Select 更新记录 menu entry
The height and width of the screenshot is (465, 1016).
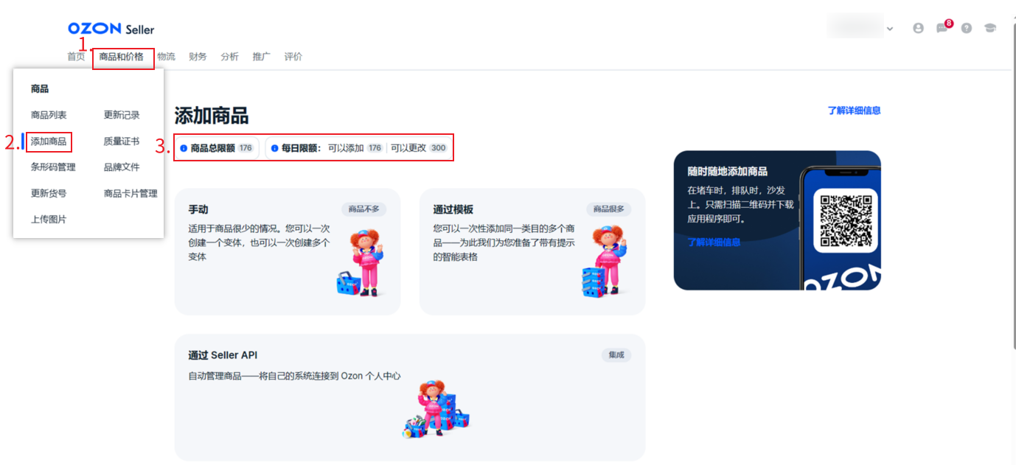(122, 115)
